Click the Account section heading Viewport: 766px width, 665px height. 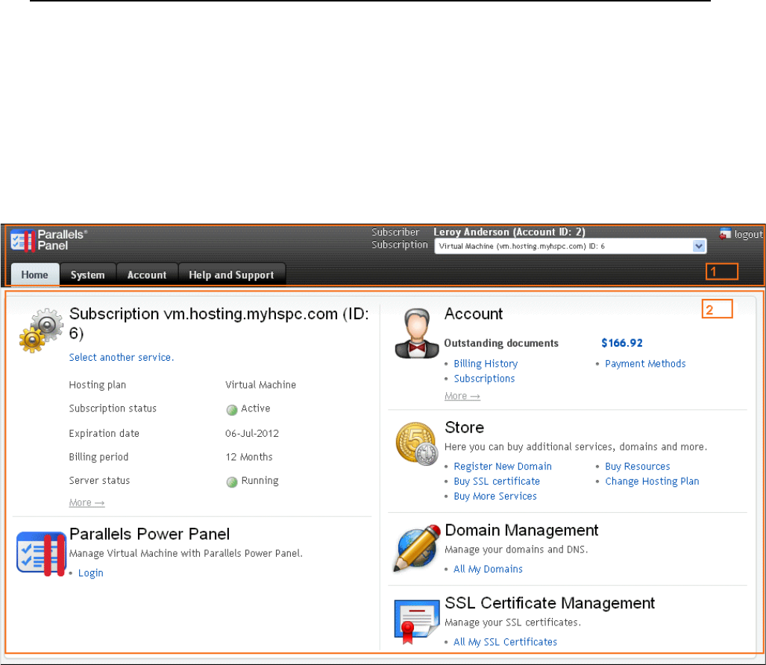pyautogui.click(x=474, y=314)
